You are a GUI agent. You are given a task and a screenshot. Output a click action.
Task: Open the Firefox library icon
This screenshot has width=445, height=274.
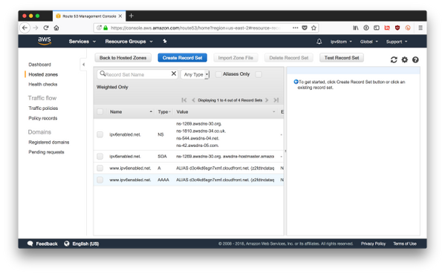click(356, 27)
